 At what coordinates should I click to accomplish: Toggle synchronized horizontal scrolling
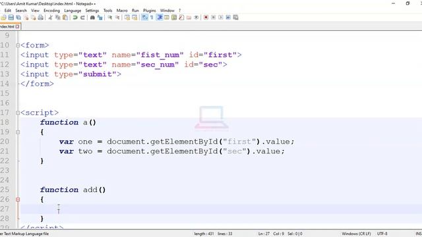coord(135,18)
